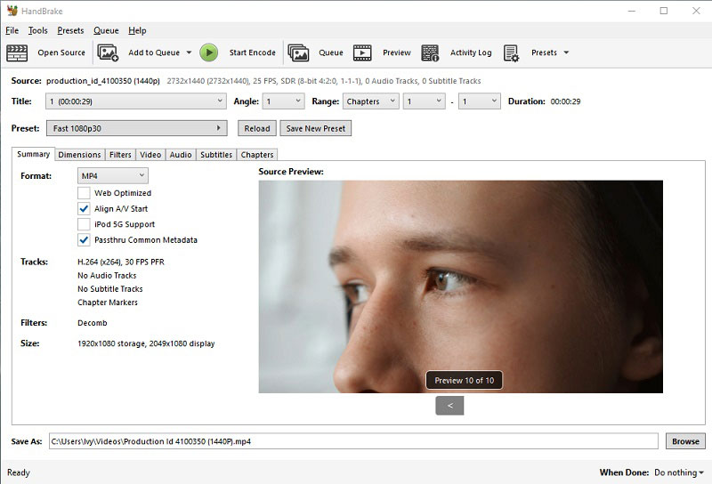Click the Reload preset button
Viewport: 712px width, 484px height.
tap(257, 128)
